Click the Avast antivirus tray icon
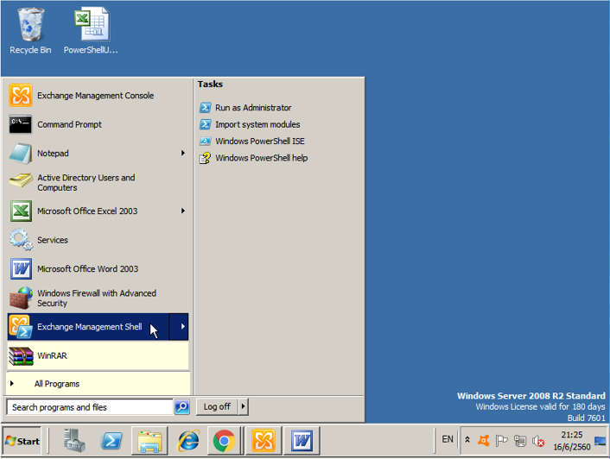 tap(483, 440)
